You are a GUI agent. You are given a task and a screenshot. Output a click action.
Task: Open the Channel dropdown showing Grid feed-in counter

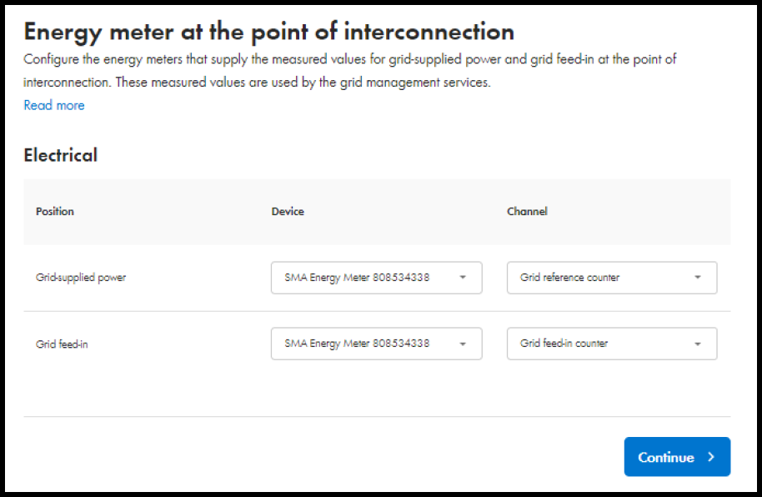(612, 344)
